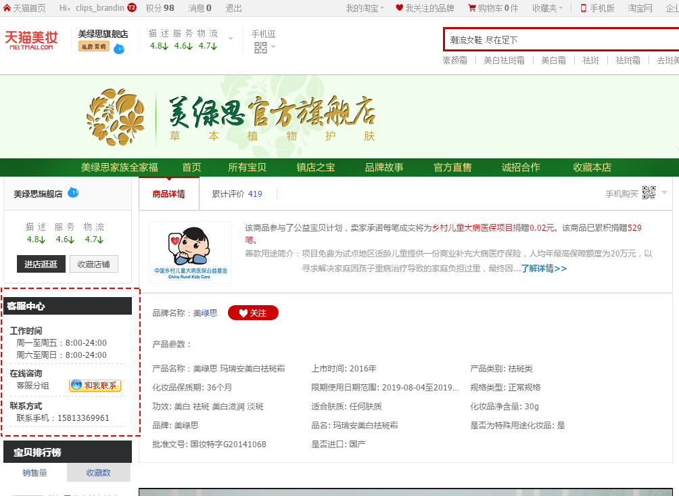This screenshot has width=679, height=496.
Task: Open the 手机逛 QR code icon
Action: tap(260, 47)
